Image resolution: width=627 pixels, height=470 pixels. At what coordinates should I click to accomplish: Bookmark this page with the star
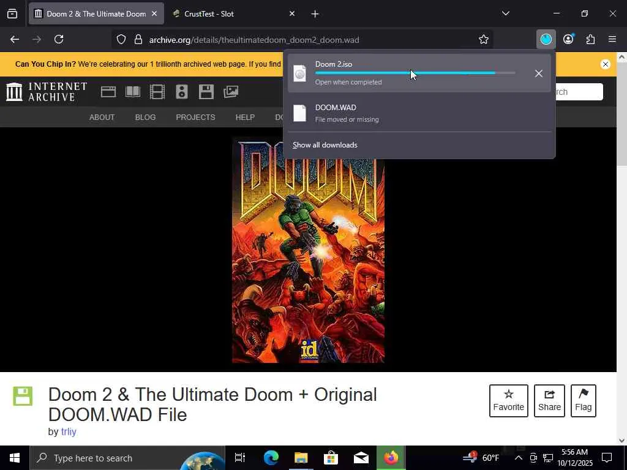[x=484, y=40]
